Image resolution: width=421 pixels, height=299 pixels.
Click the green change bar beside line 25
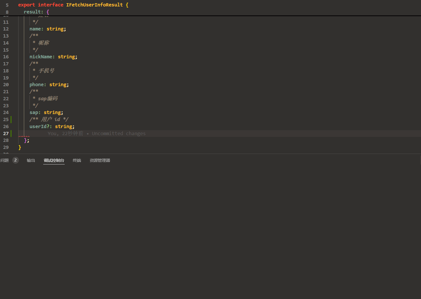[11, 119]
